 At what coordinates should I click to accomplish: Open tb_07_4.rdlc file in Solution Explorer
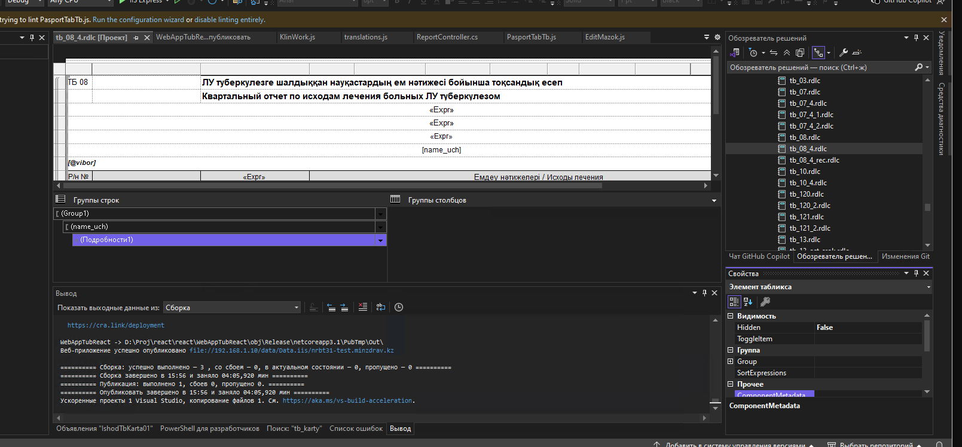tap(808, 103)
